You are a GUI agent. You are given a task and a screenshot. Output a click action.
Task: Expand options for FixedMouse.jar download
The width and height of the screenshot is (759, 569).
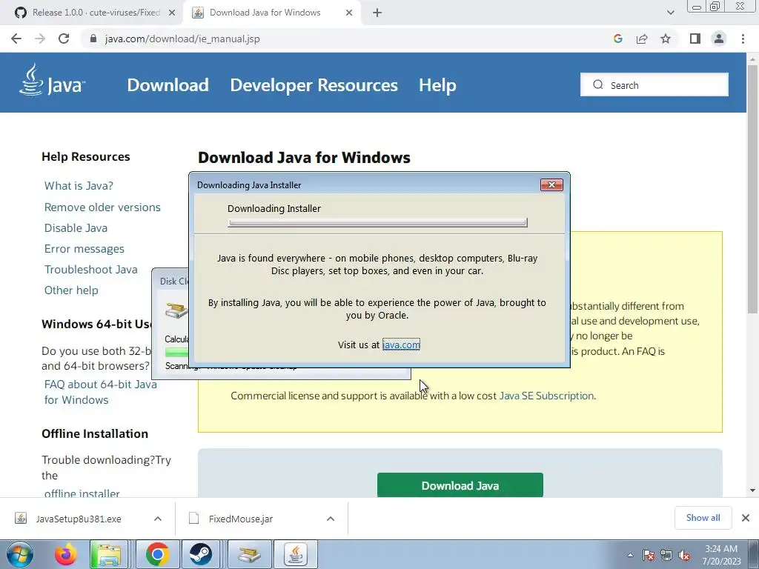point(331,519)
